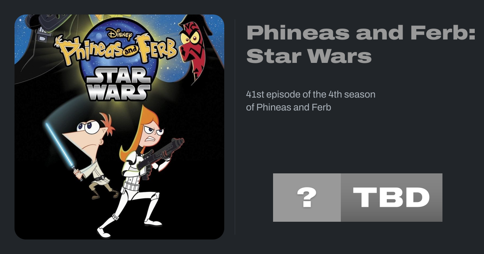Click the vertical divider beside the poster

[235, 127]
